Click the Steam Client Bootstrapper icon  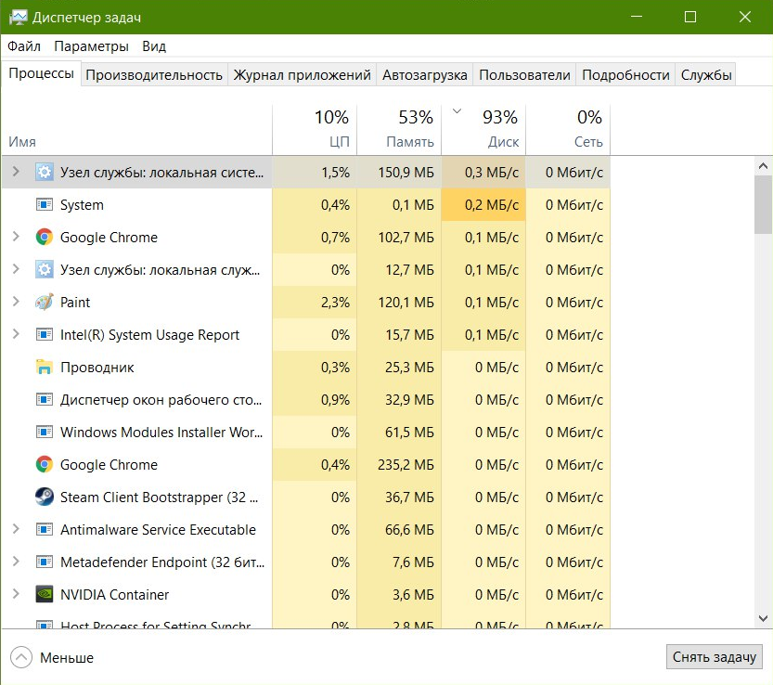click(44, 498)
